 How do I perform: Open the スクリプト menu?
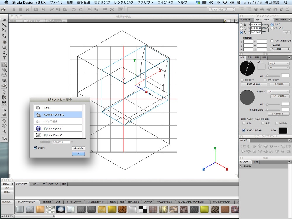pos(145,2)
